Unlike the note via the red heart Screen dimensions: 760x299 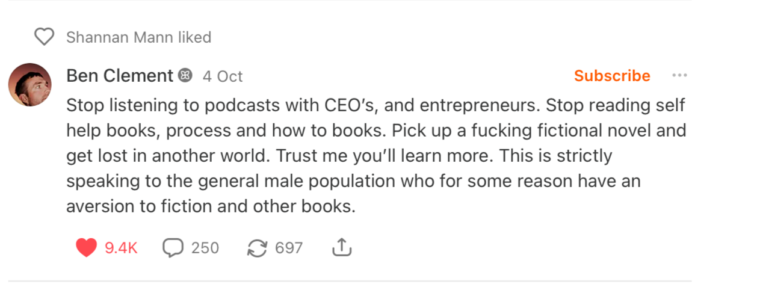coord(86,247)
